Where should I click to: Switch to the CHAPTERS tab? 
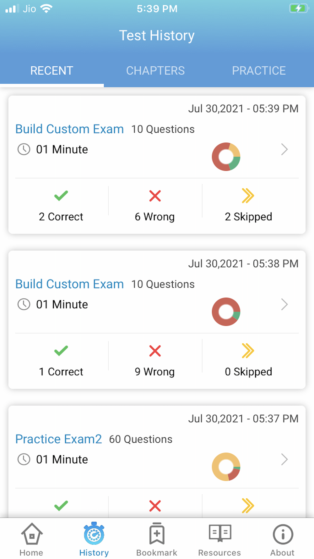pos(155,70)
